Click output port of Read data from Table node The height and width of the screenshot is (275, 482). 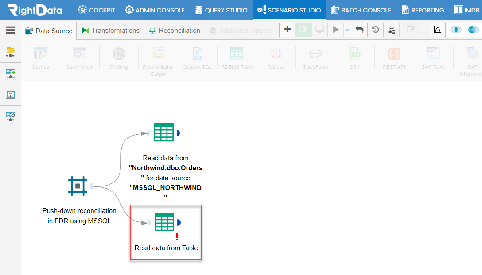(x=179, y=222)
